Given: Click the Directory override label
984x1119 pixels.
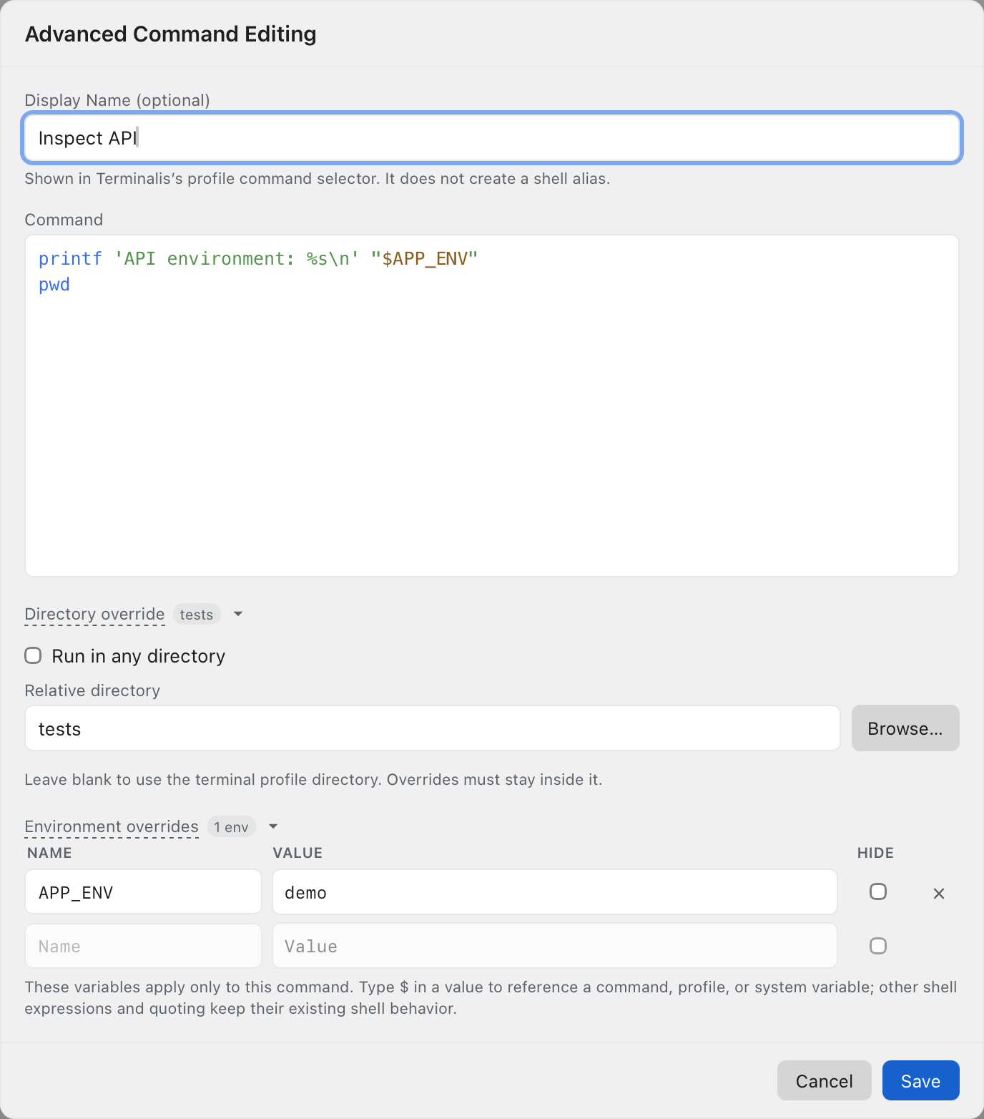Looking at the screenshot, I should (94, 614).
